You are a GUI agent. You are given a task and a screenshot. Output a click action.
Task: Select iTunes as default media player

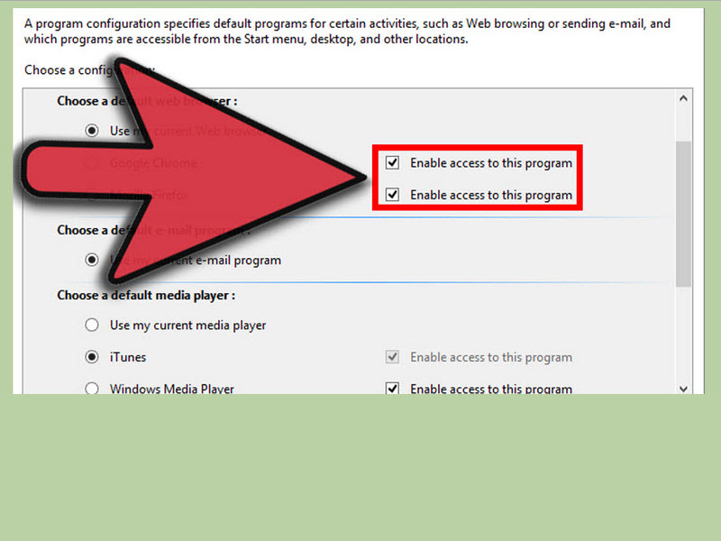(92, 357)
